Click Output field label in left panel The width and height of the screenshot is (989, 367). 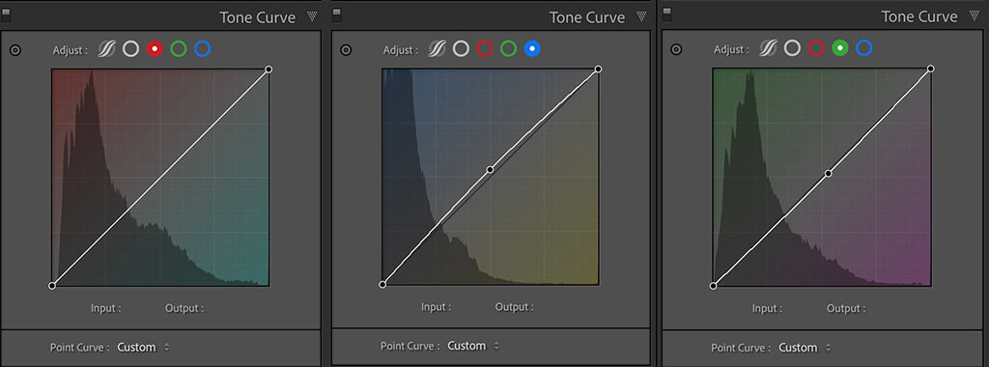coord(184,308)
